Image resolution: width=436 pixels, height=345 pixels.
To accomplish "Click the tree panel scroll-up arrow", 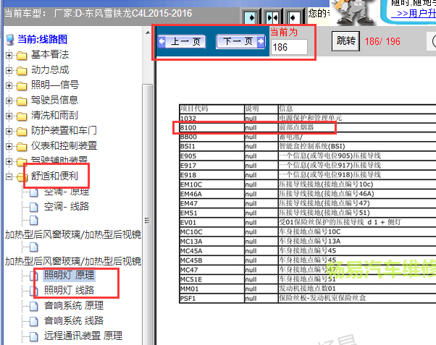I will click(147, 33).
